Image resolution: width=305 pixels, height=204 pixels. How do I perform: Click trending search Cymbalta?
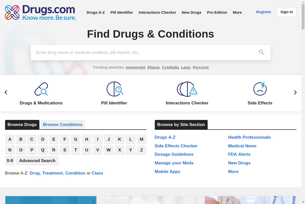[x=170, y=67]
